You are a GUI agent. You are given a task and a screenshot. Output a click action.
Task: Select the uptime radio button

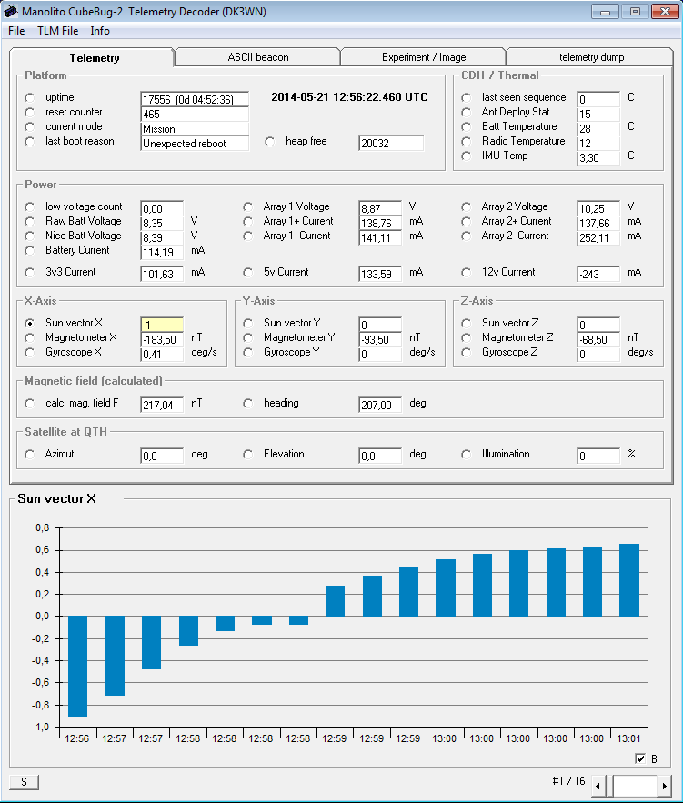click(x=30, y=97)
